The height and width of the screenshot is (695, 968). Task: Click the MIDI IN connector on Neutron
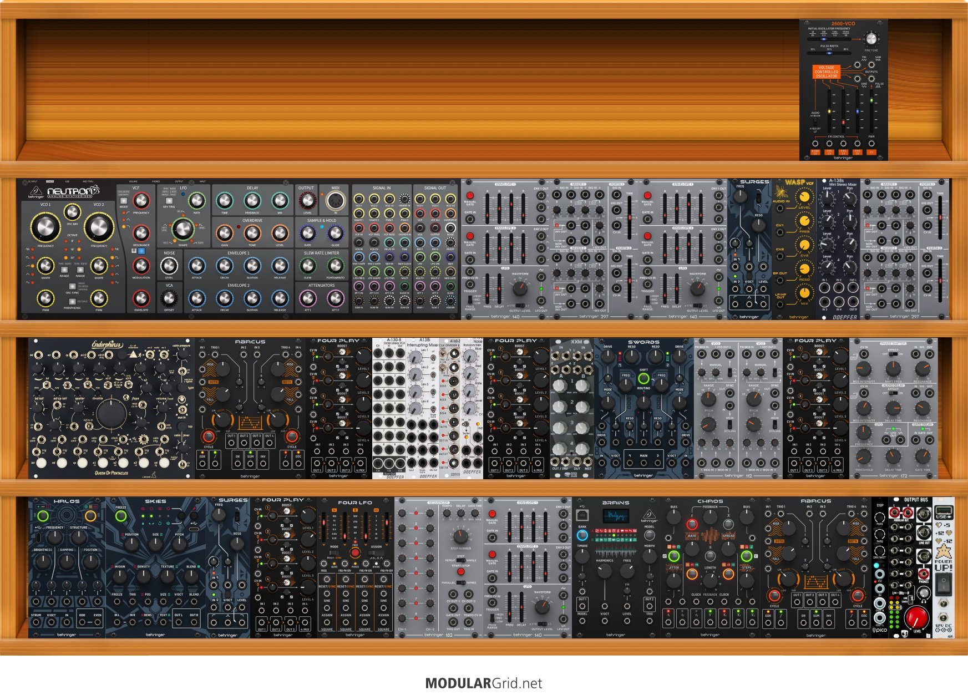click(335, 201)
